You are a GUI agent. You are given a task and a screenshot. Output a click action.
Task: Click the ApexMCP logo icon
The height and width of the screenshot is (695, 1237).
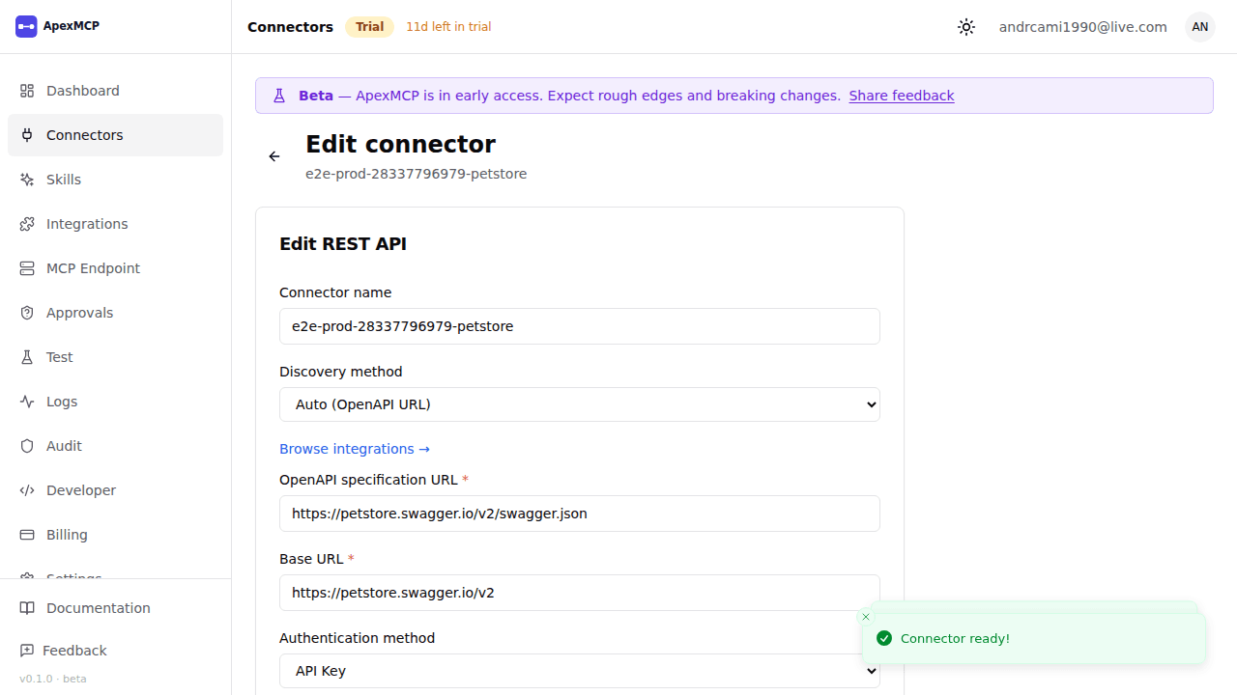click(26, 26)
